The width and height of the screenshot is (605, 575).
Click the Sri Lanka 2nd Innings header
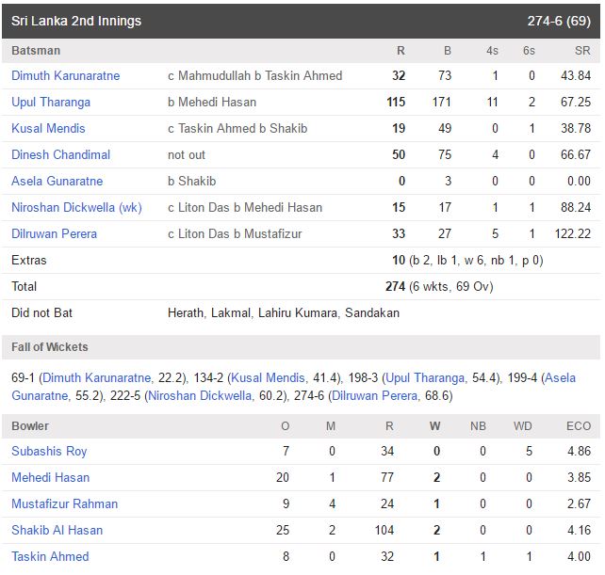pos(76,21)
